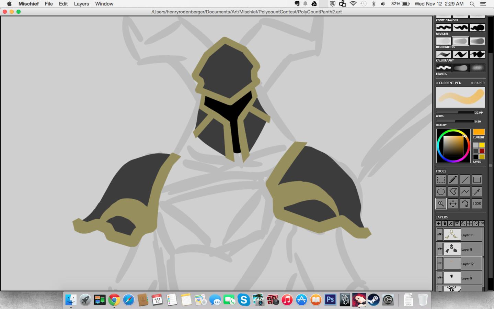Choose the first hard eraser preset
Image resolution: width=494 pixels, height=309 pixels.
[444, 68]
